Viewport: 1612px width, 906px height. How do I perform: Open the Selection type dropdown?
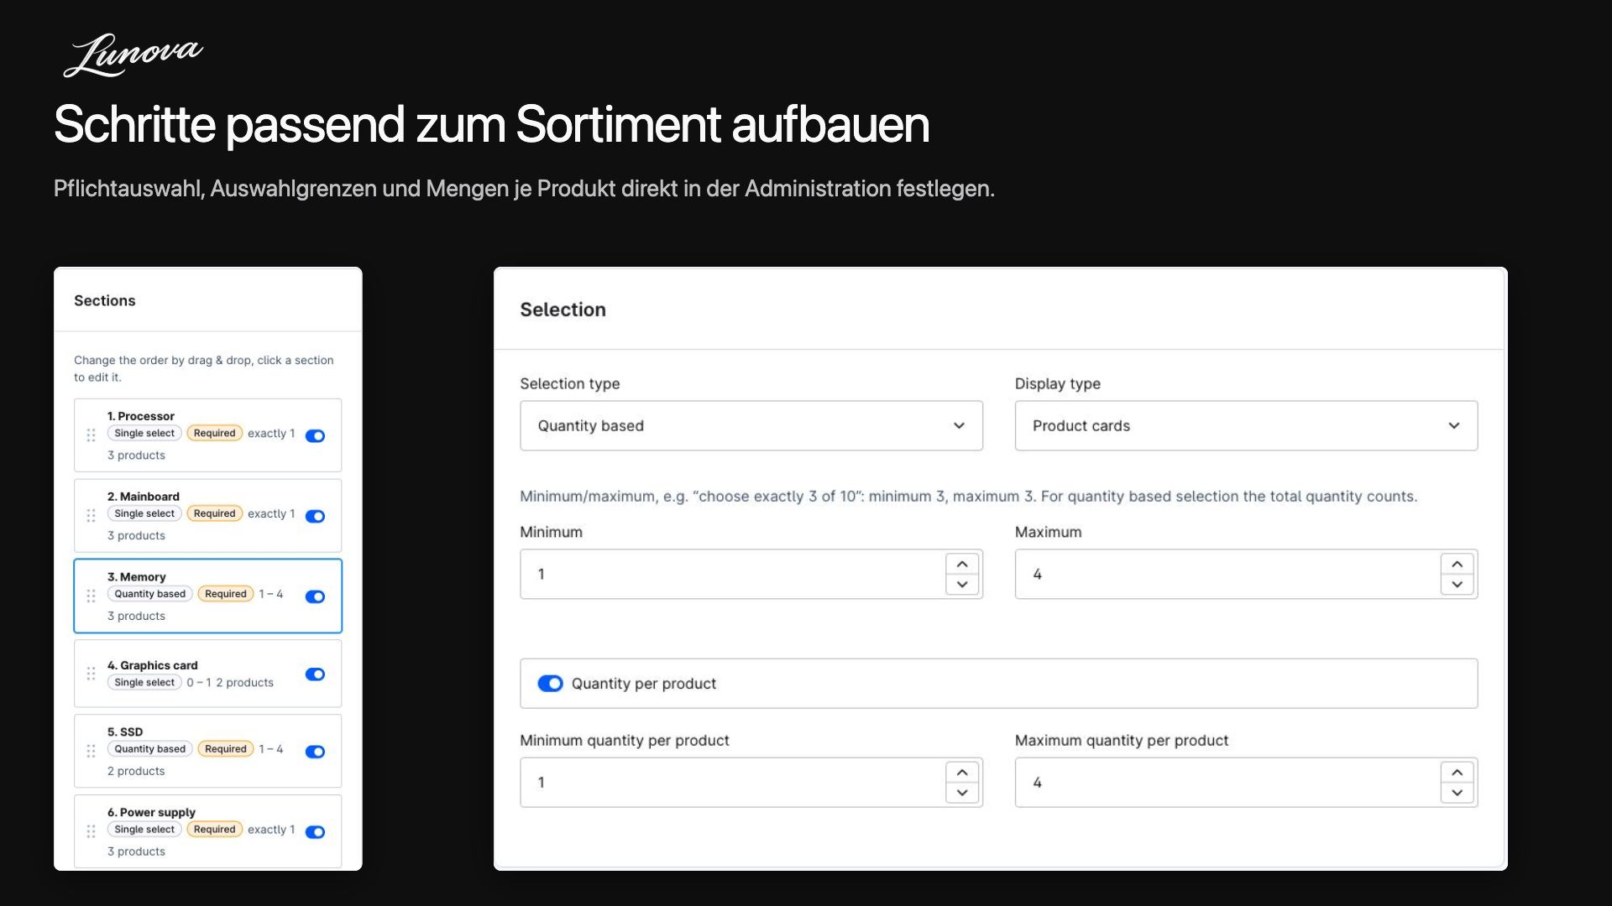751,425
